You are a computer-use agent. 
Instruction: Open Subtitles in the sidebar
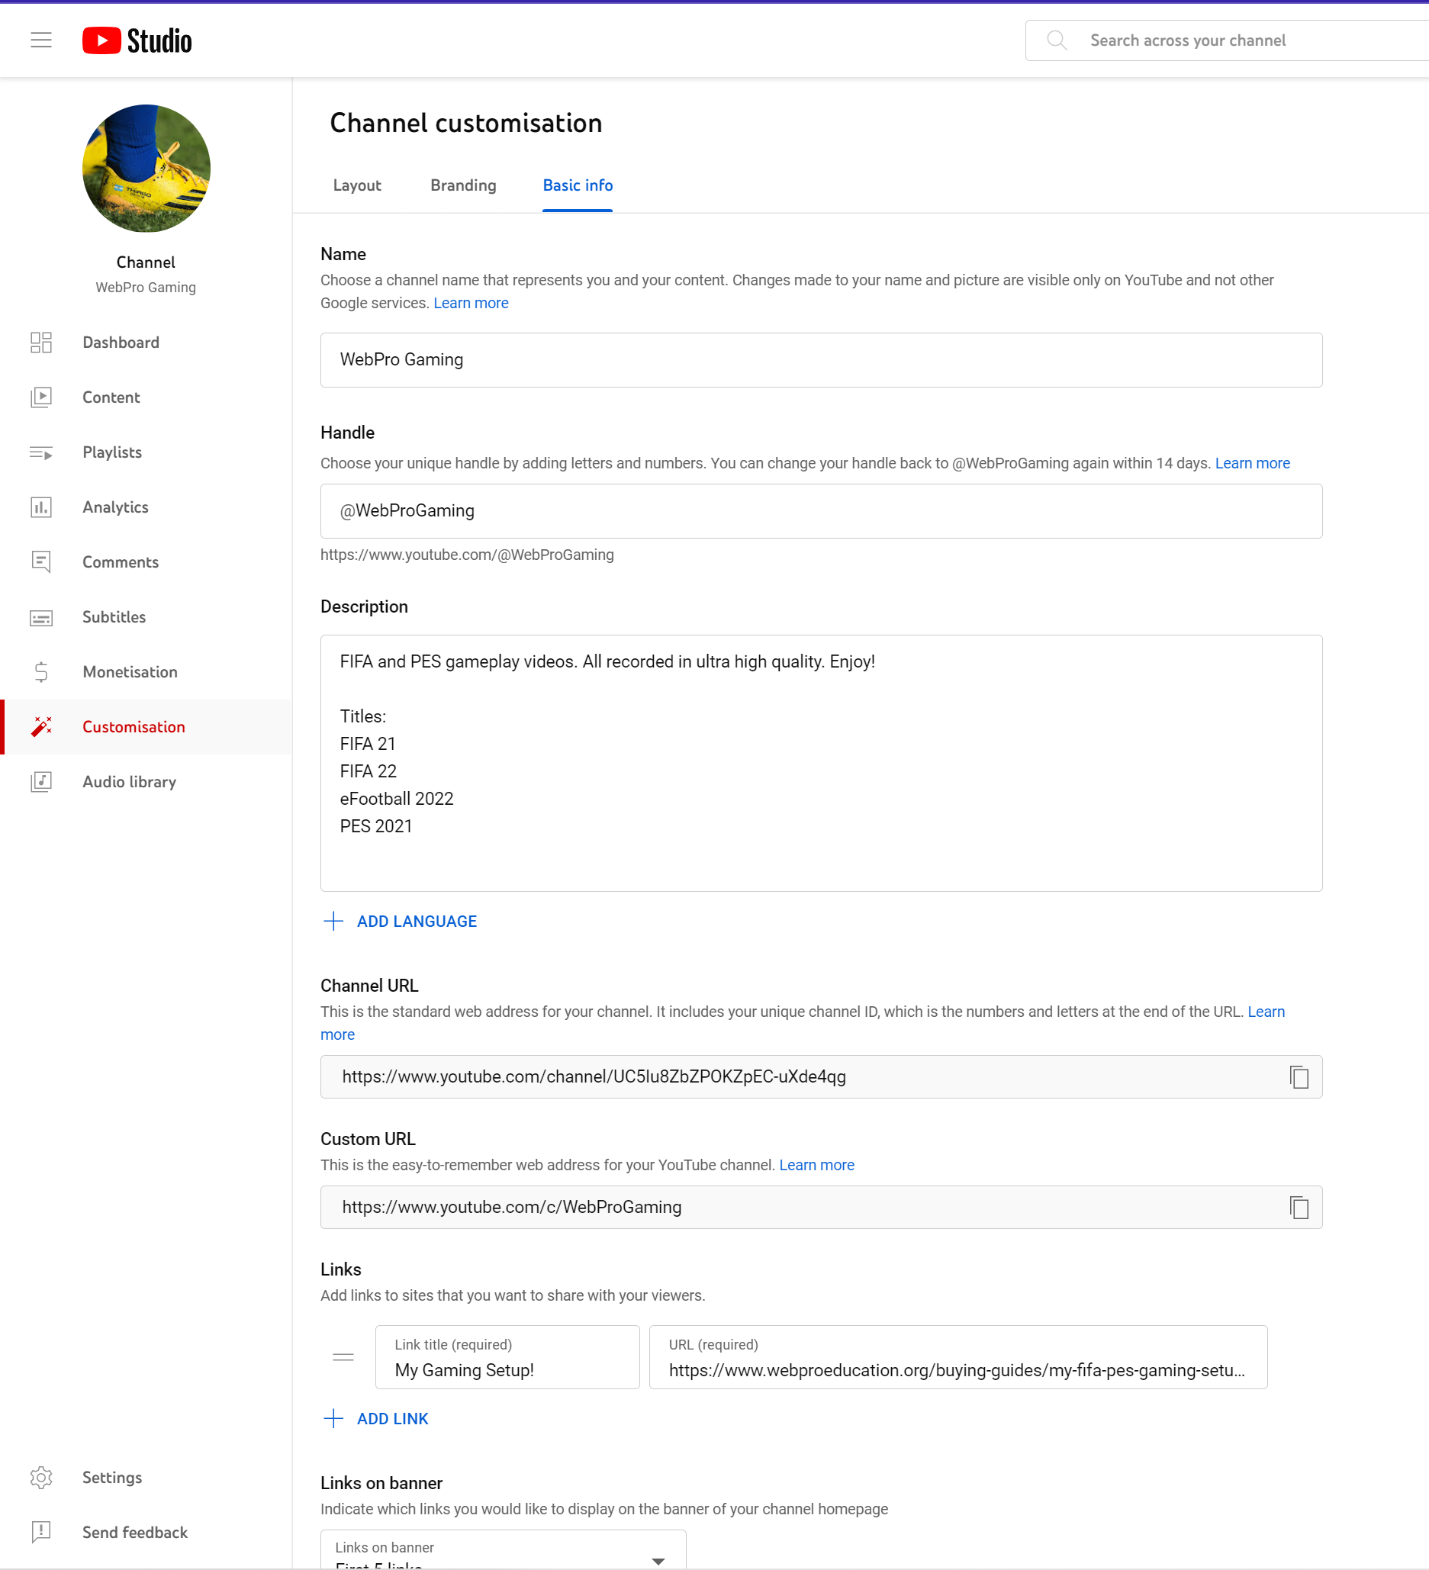pyautogui.click(x=146, y=618)
